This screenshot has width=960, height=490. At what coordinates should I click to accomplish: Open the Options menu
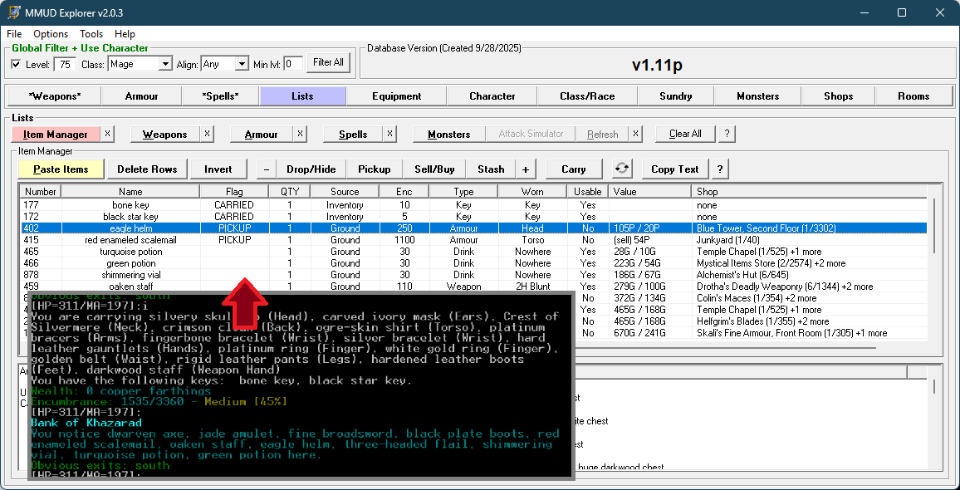51,34
